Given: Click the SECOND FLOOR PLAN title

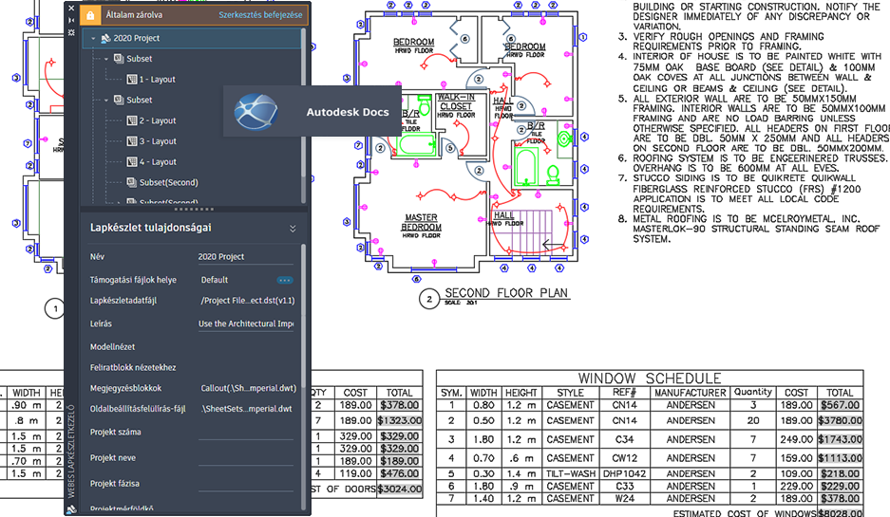Looking at the screenshot, I should [506, 293].
